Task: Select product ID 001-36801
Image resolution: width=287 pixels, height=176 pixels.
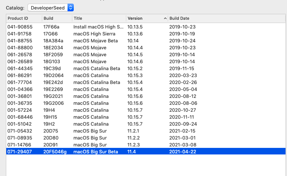Action: [x=19, y=96]
